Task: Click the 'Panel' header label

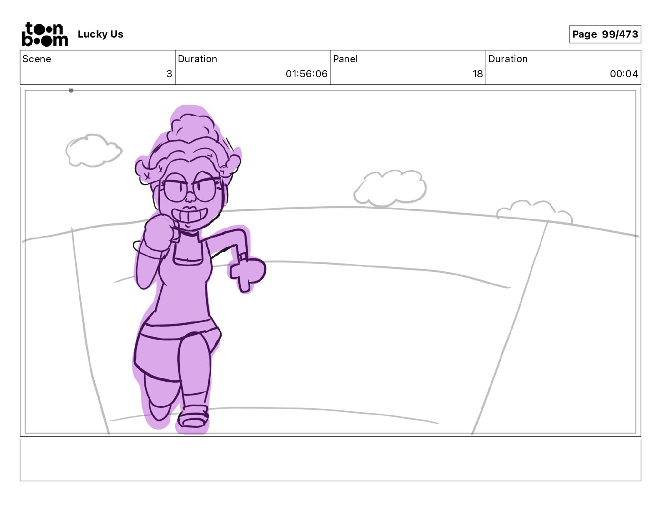Action: click(346, 59)
